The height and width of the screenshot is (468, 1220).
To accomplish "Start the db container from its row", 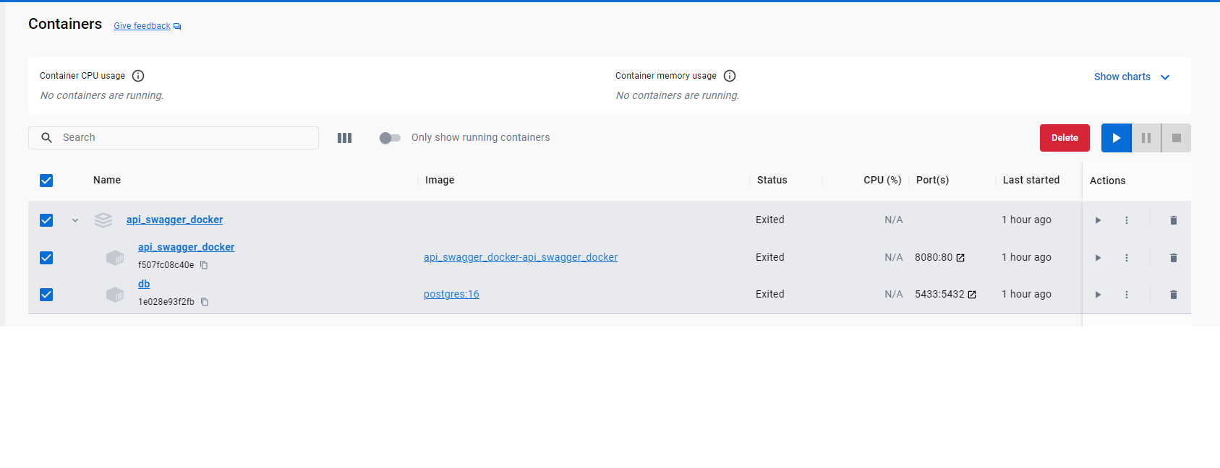I will (x=1098, y=295).
